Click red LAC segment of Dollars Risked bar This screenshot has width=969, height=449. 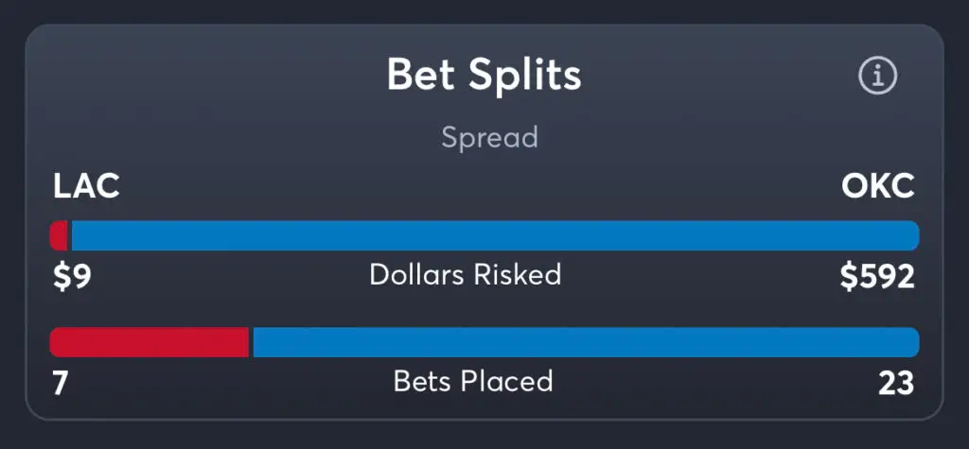click(x=59, y=236)
